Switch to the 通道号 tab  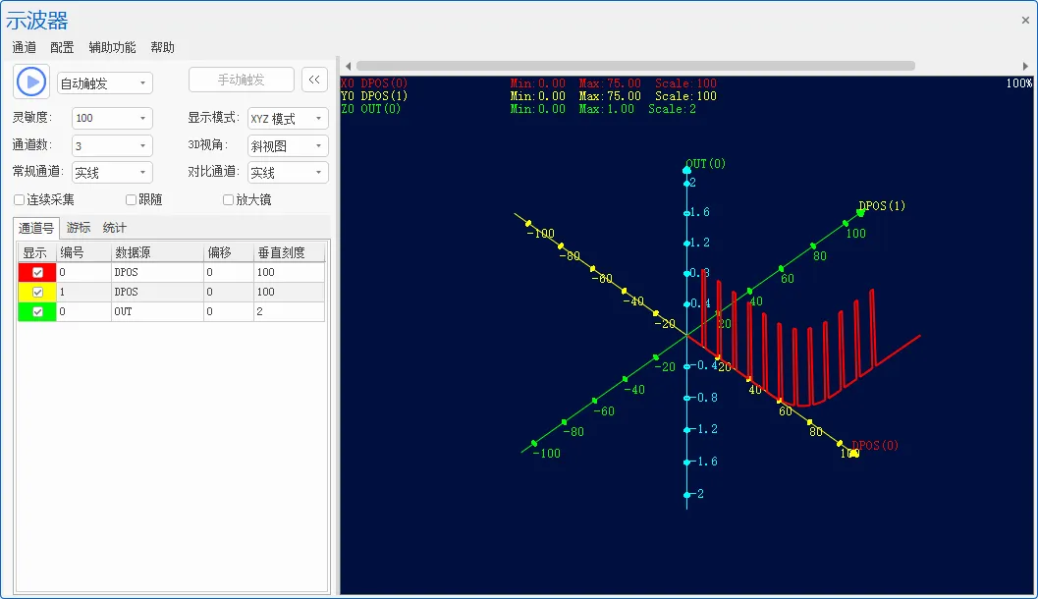pos(36,229)
